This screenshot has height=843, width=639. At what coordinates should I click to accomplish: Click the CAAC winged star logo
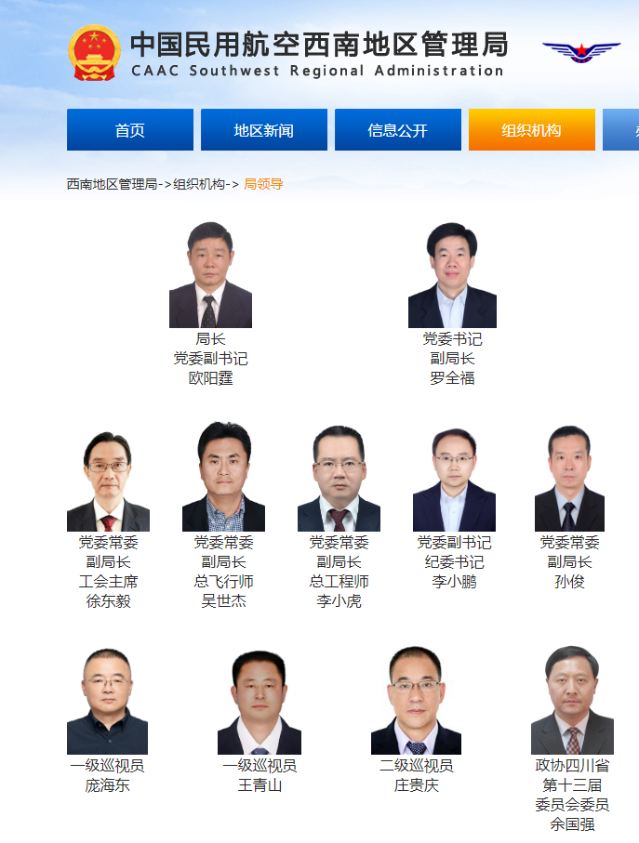coord(581,52)
